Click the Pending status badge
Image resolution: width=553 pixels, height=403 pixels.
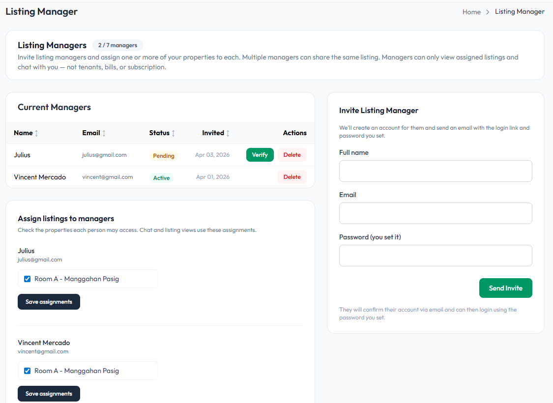(164, 156)
